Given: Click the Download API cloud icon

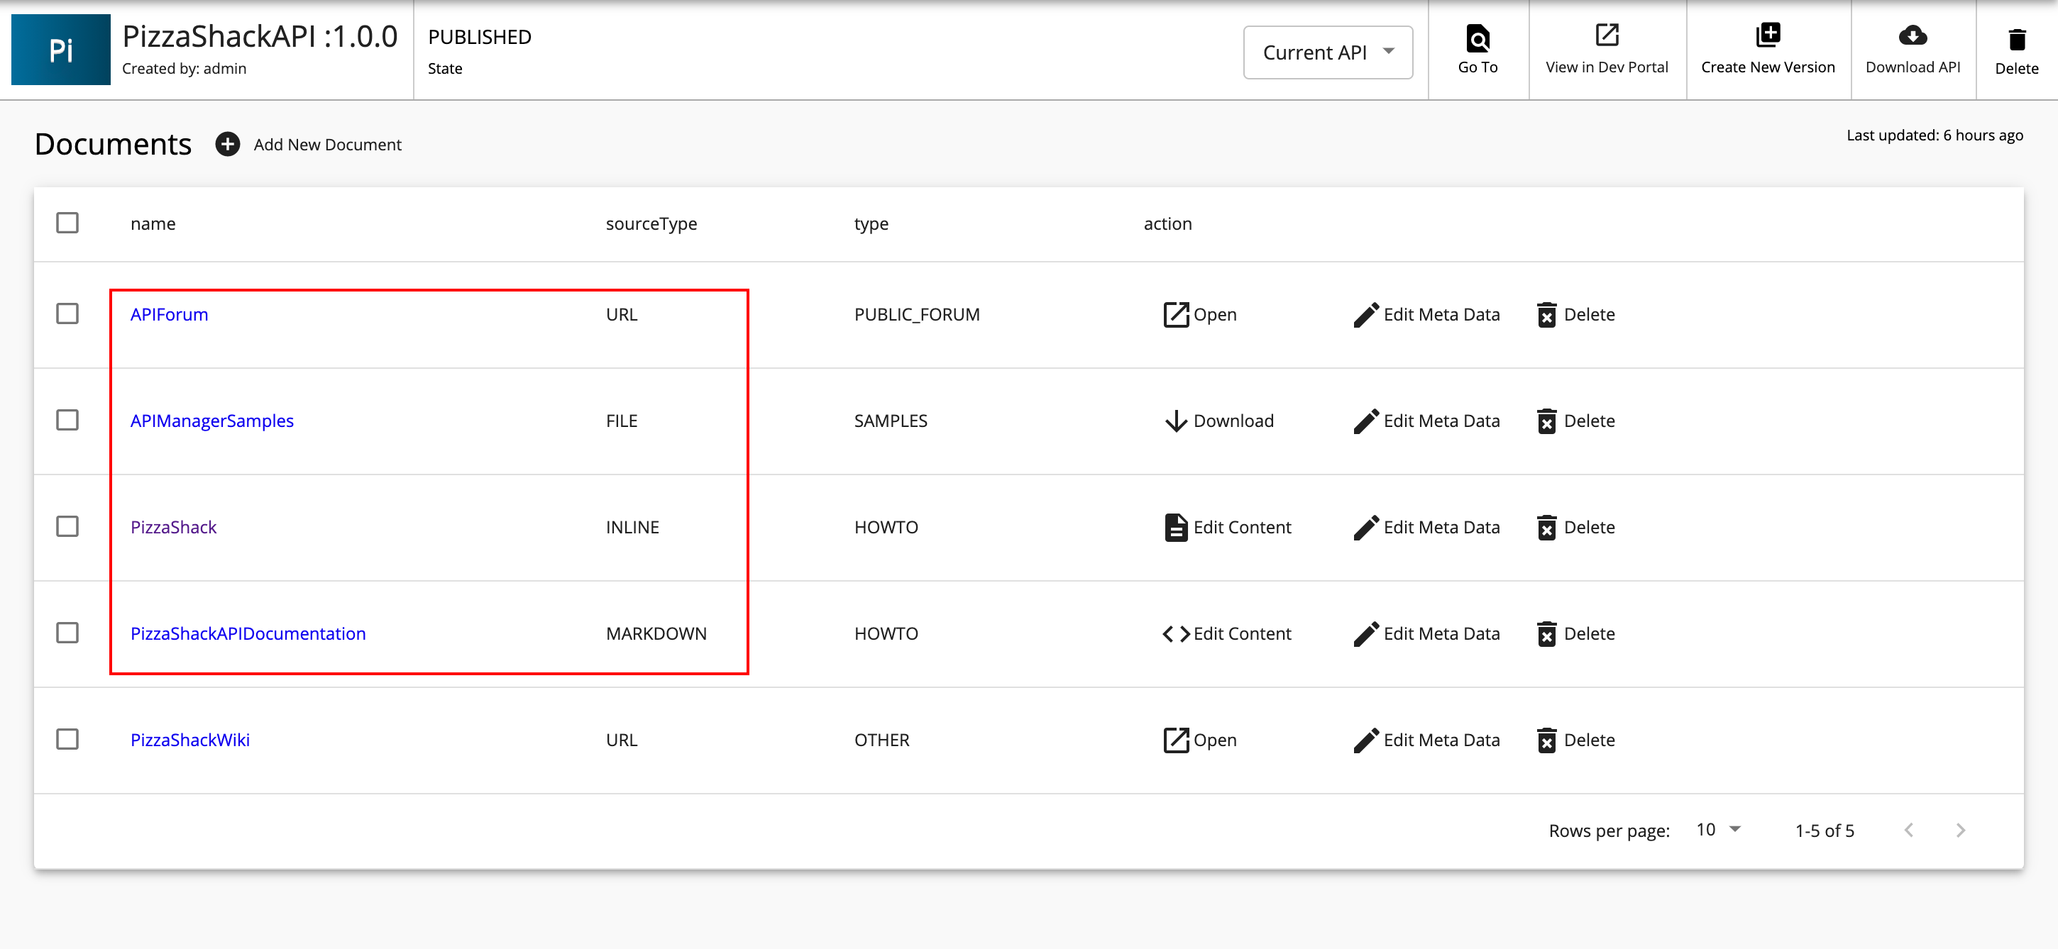Looking at the screenshot, I should coord(1912,35).
